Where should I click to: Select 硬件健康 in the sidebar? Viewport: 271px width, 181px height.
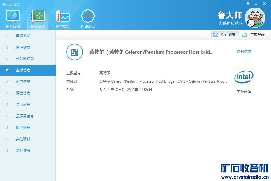(28, 47)
